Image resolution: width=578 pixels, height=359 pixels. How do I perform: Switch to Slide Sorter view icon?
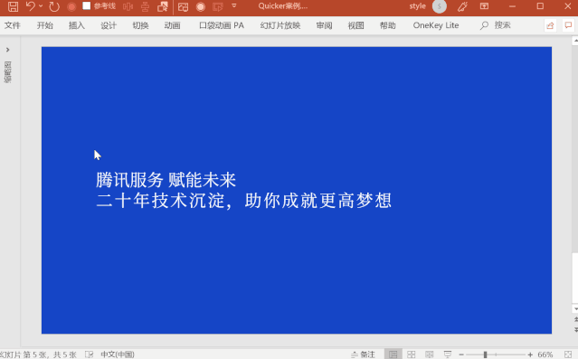(412, 354)
